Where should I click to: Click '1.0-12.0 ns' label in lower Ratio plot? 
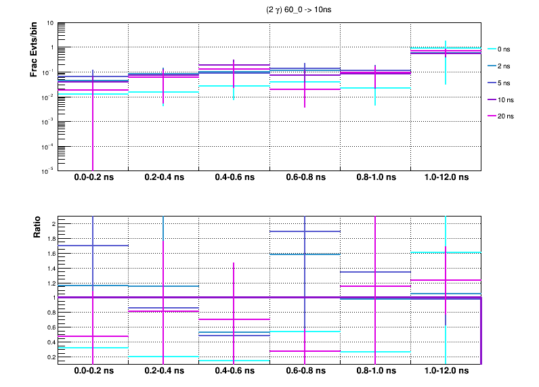coord(445,372)
